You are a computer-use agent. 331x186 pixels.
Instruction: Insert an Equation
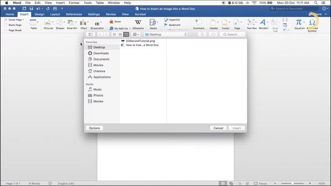pos(299,24)
